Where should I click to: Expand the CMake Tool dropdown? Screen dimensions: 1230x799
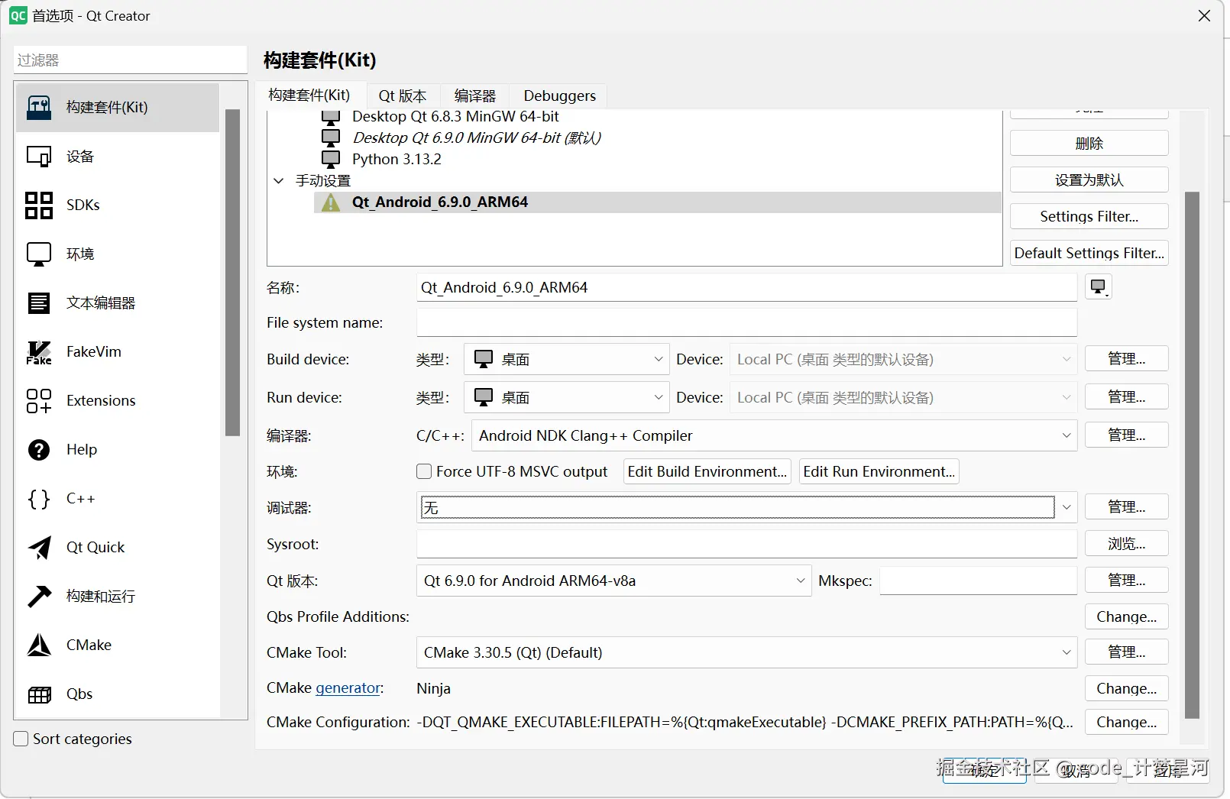click(x=746, y=652)
